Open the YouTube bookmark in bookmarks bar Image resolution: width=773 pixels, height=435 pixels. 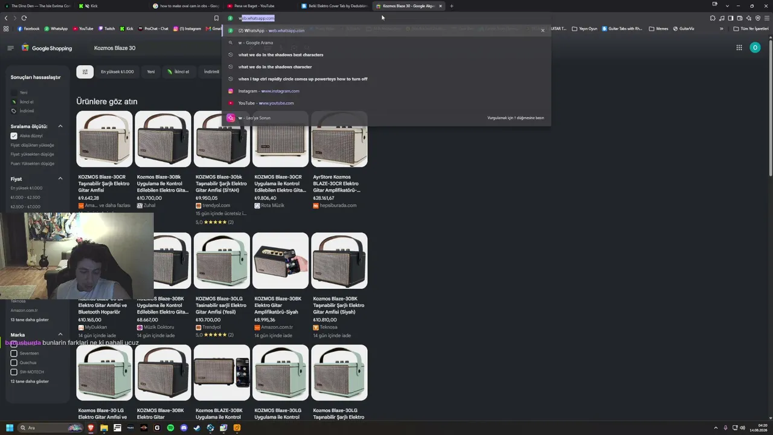point(83,28)
